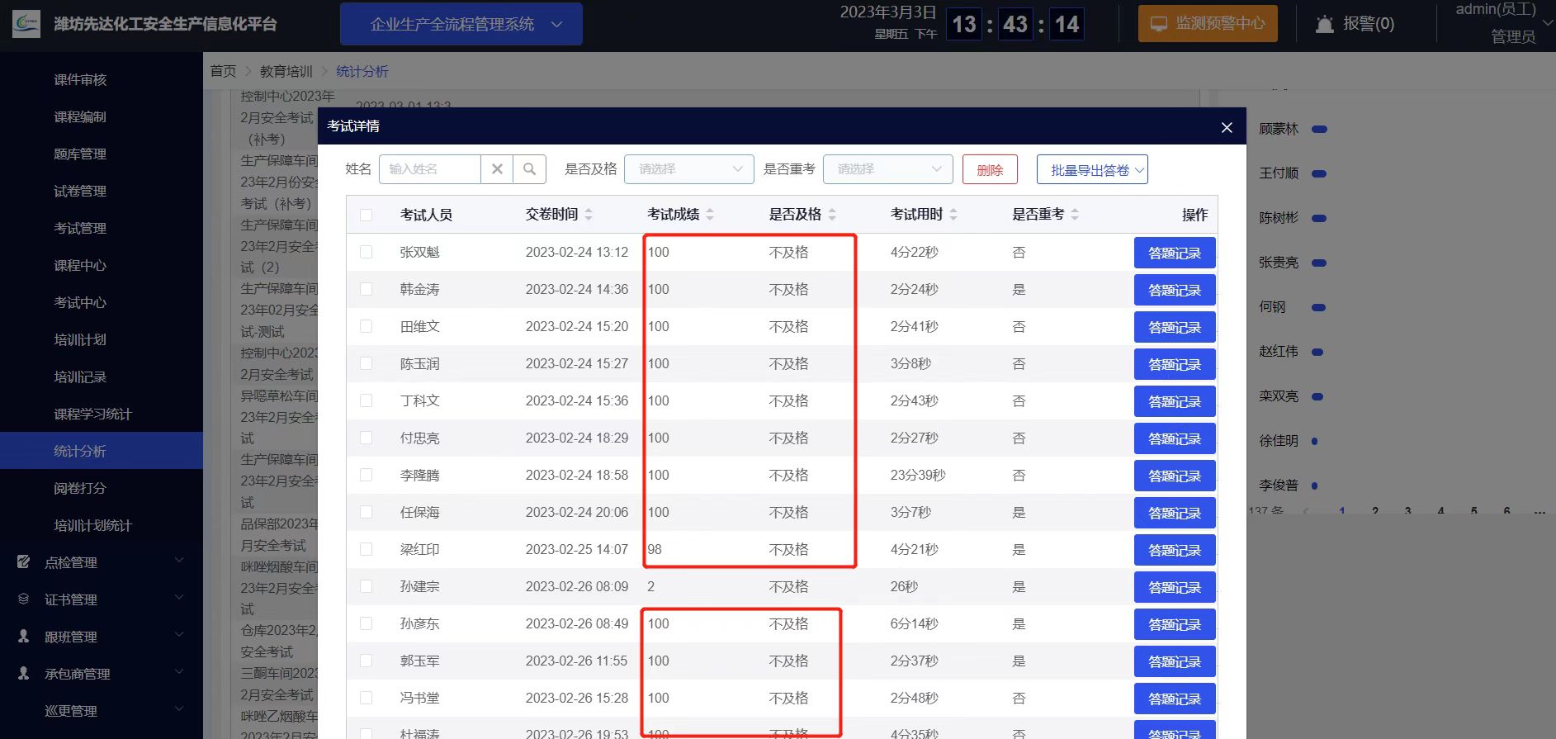The image size is (1556, 739).
Task: Check the box for 任保海
Action: tap(367, 512)
